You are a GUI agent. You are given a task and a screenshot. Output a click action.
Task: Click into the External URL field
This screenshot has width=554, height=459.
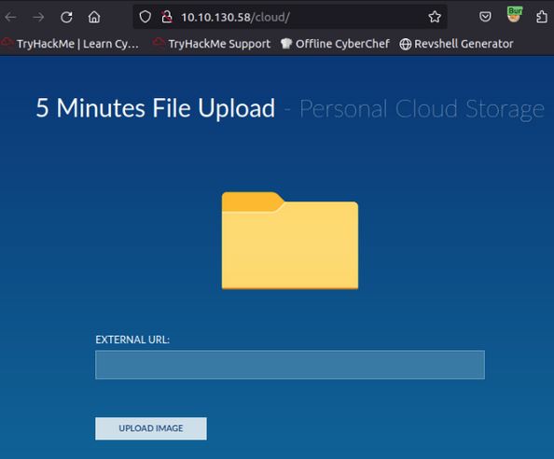[x=290, y=365]
